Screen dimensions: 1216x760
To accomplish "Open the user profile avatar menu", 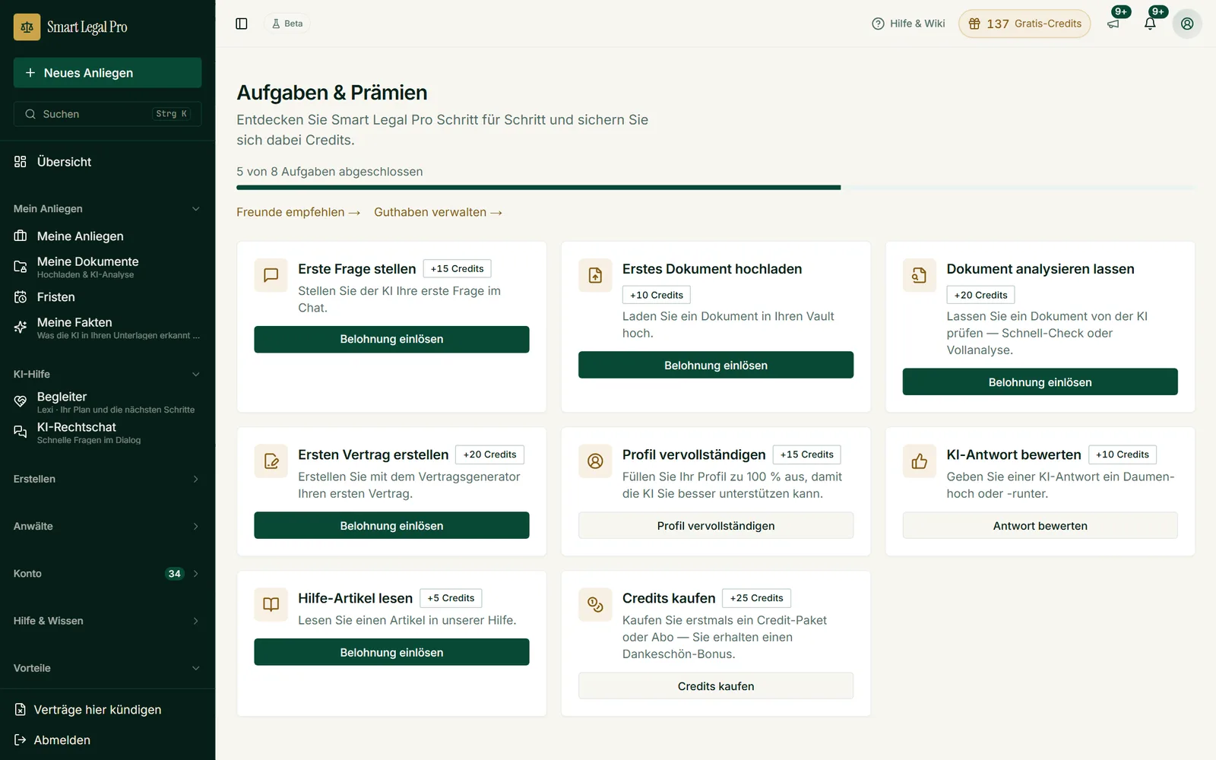I will (x=1187, y=24).
